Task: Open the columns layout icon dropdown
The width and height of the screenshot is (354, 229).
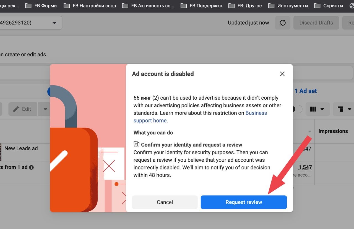Action: tap(317, 109)
